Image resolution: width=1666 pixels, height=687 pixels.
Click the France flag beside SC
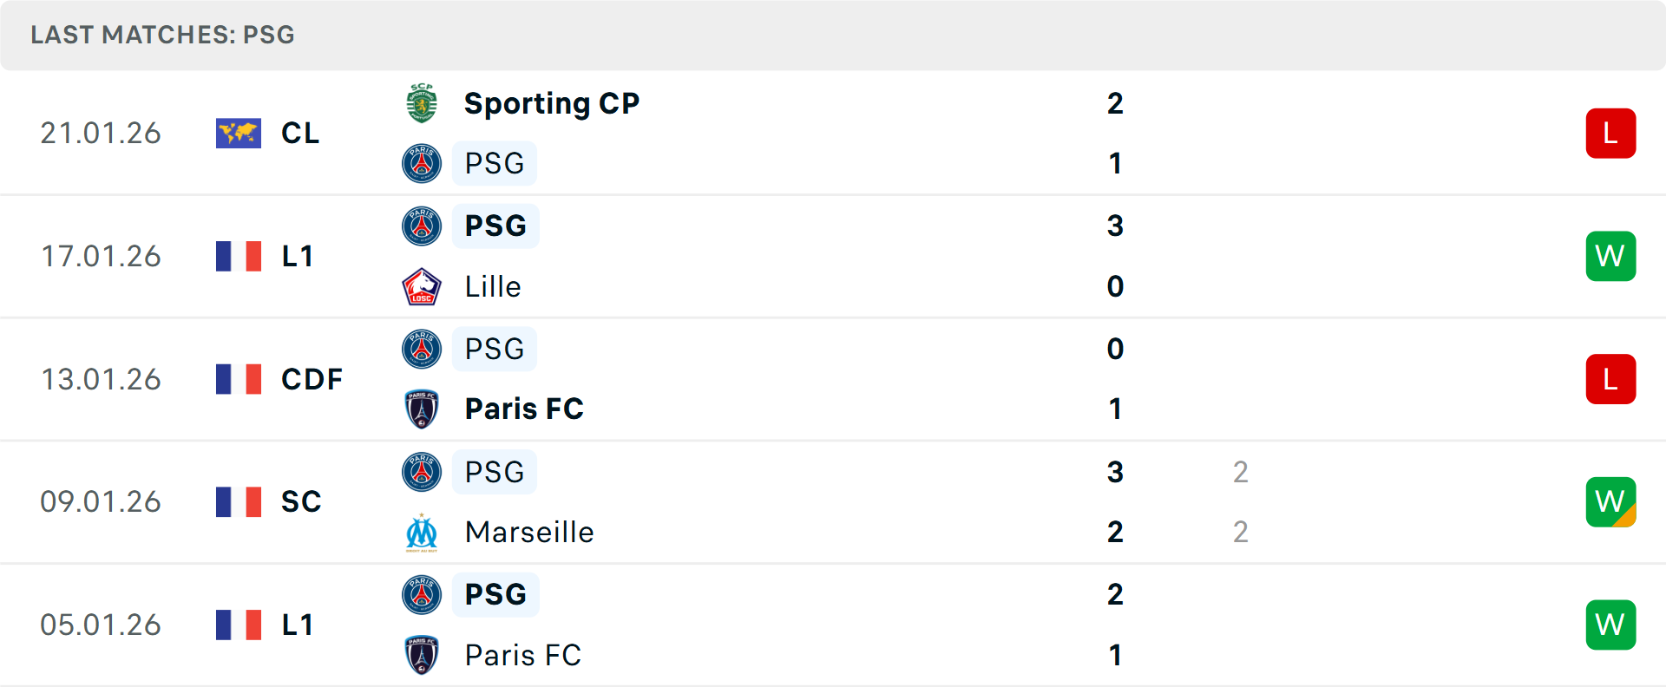pos(239,501)
